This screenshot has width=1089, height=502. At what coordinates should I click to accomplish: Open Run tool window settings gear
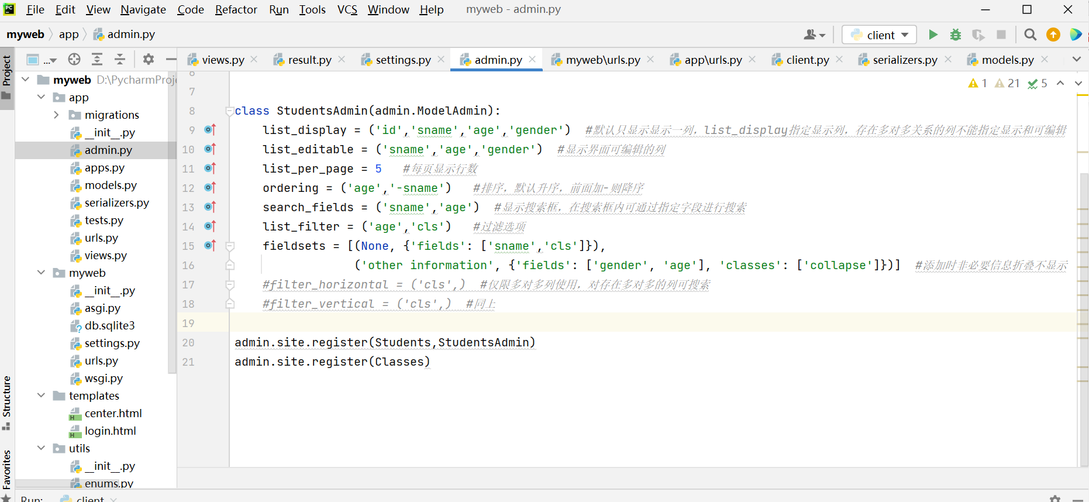1055,498
